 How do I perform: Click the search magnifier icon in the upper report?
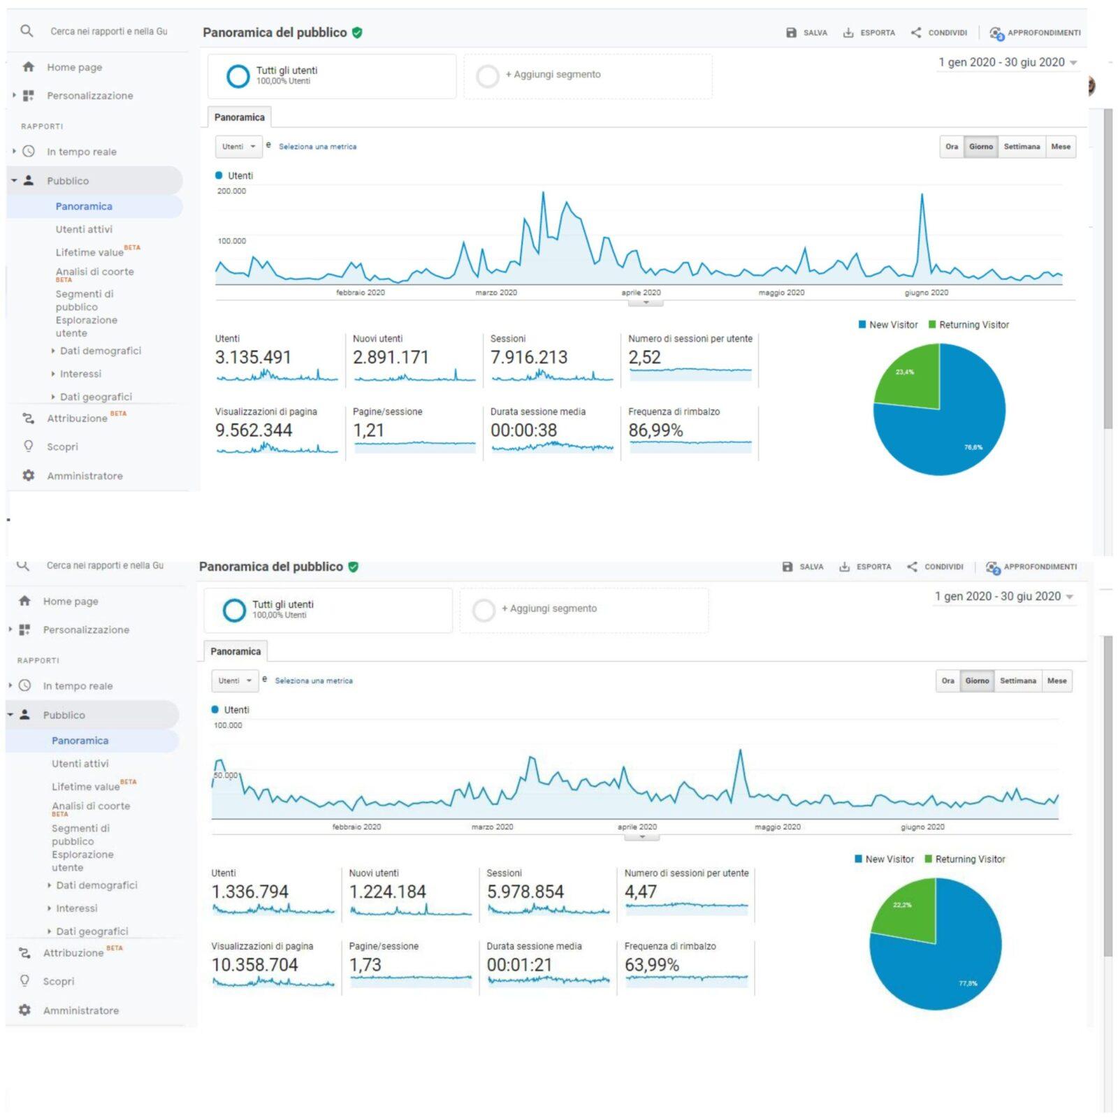(x=27, y=31)
